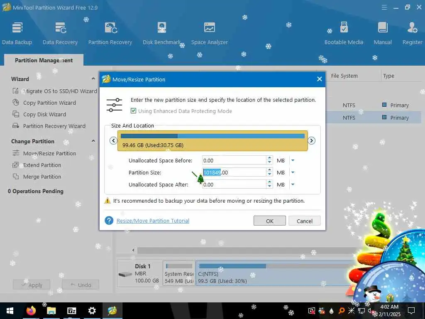
Task: Open the Partition Recovery Wizard in the sidebar
Action: 49,126
